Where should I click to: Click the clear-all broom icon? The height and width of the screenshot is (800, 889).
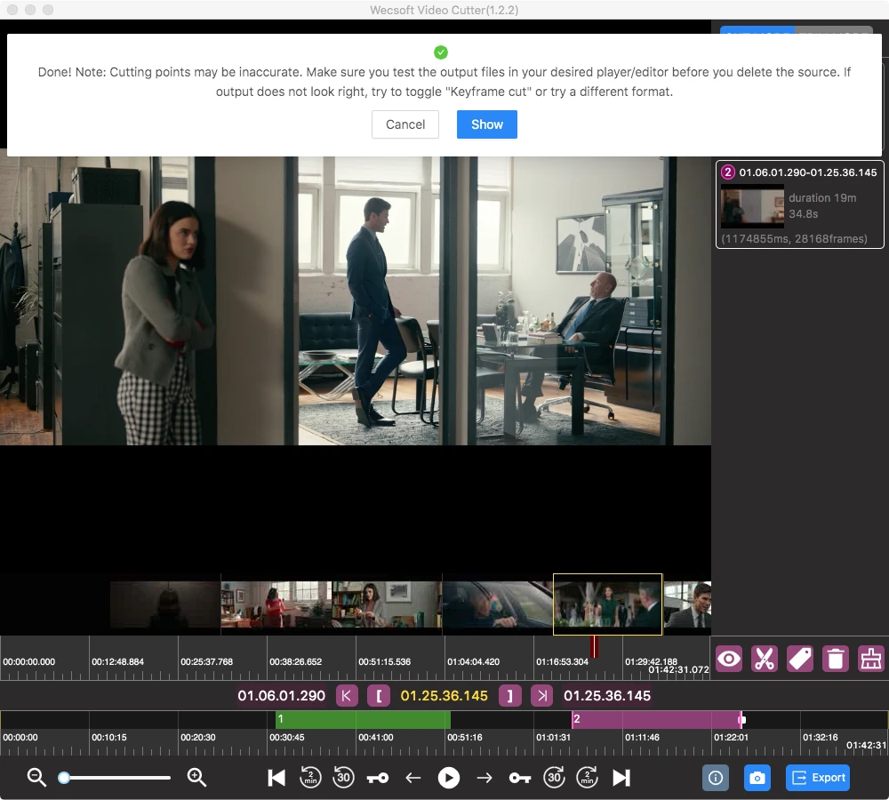point(871,659)
